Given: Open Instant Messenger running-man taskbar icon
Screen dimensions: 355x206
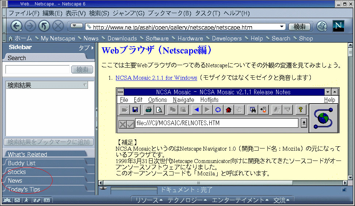Looking at the screenshot, I should tap(27, 200).
